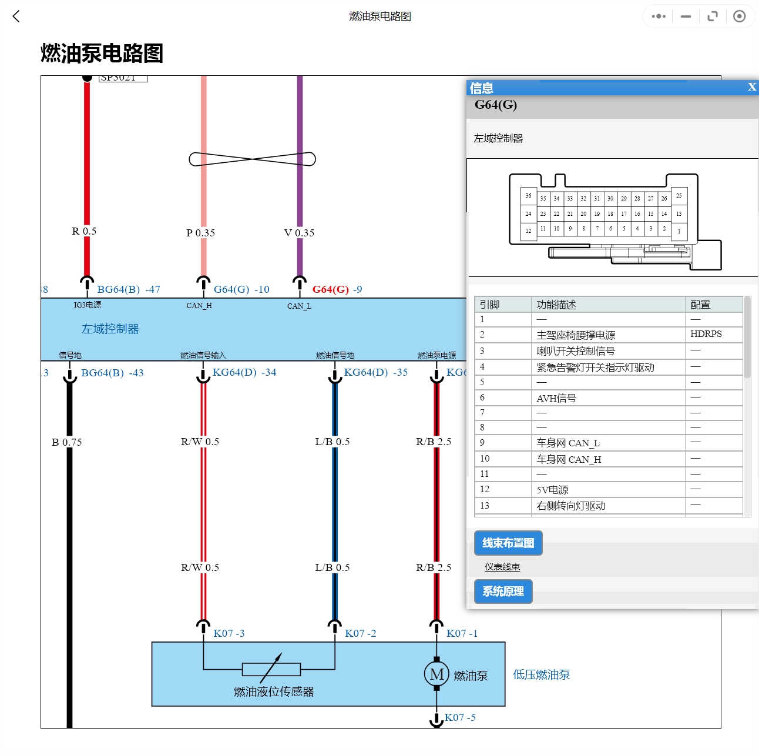Navigate back using the left arrow

16,16
